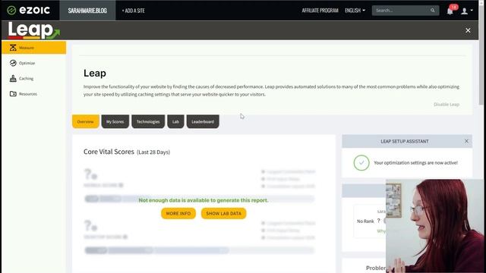
Task: Click the Caching sidebar icon
Action: [13, 79]
